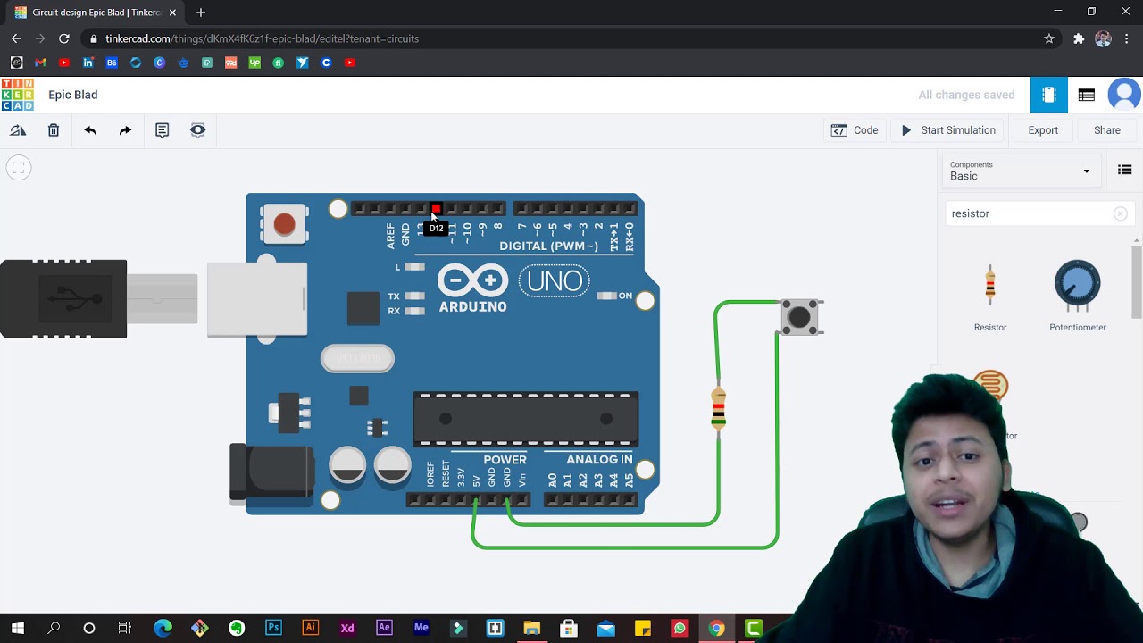Bookmark this page star icon

(x=1049, y=38)
